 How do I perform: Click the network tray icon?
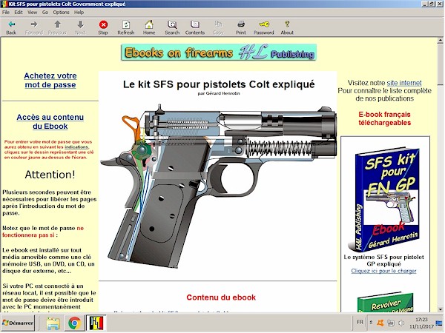pos(391,323)
